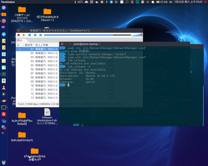The image size is (208, 166).
Task: Open VLC media player from the launcher
Action: [4, 87]
